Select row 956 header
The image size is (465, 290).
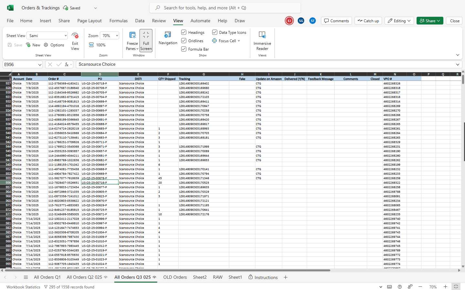click(6, 183)
